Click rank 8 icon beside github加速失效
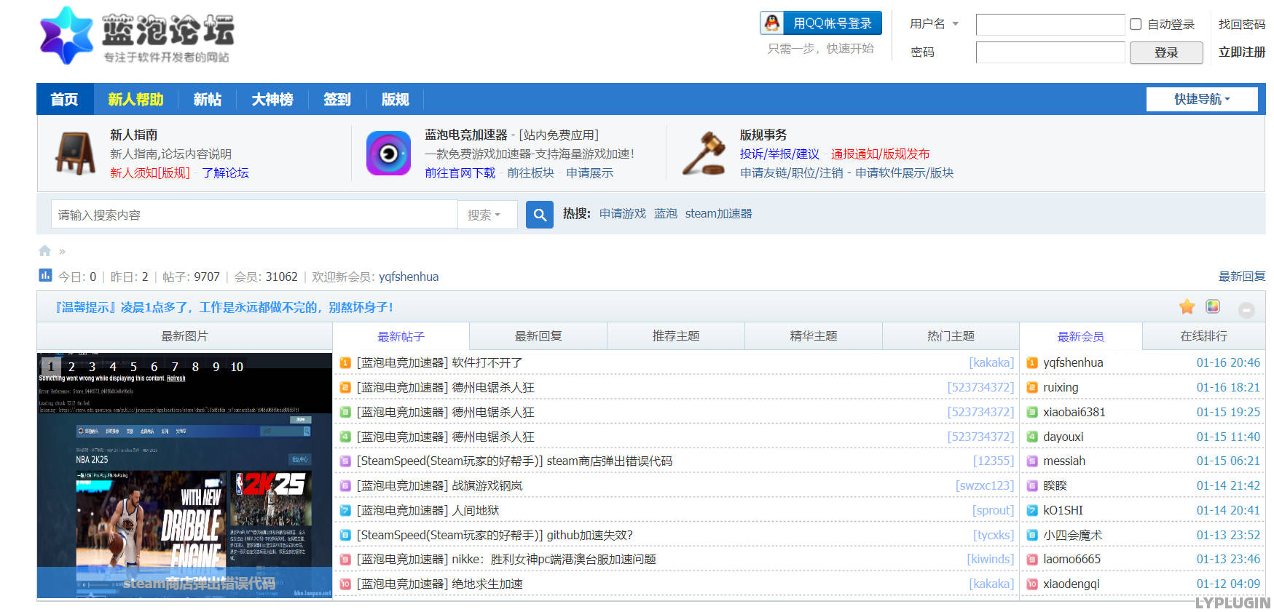The image size is (1274, 612). click(x=345, y=535)
